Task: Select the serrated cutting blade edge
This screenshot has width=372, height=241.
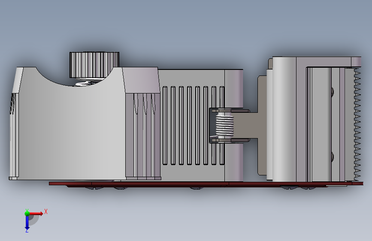Action: coord(357,124)
